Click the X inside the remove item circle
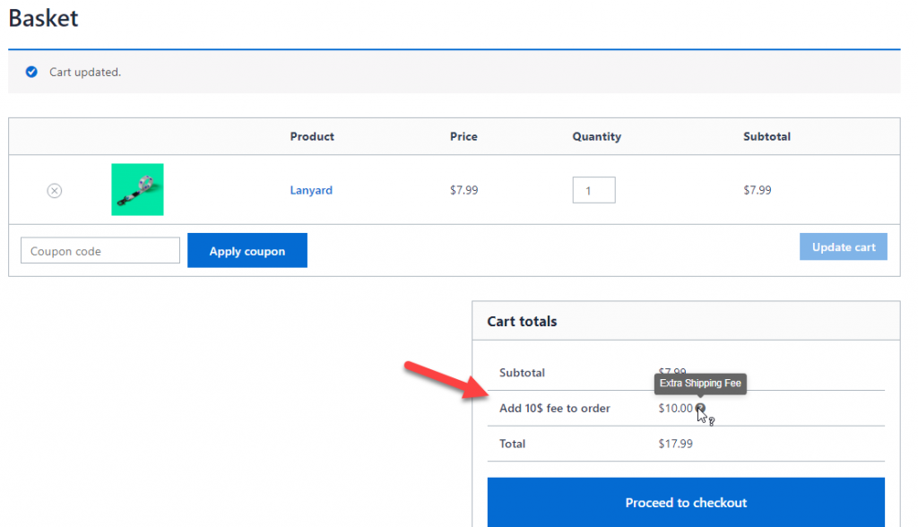Screen dimensions: 918x527 54,190
